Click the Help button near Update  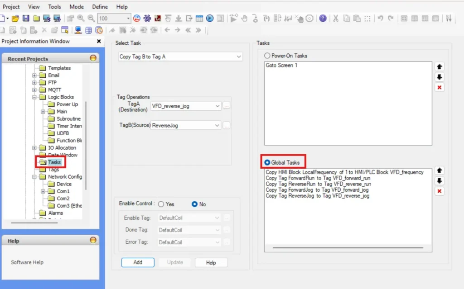tap(211, 262)
